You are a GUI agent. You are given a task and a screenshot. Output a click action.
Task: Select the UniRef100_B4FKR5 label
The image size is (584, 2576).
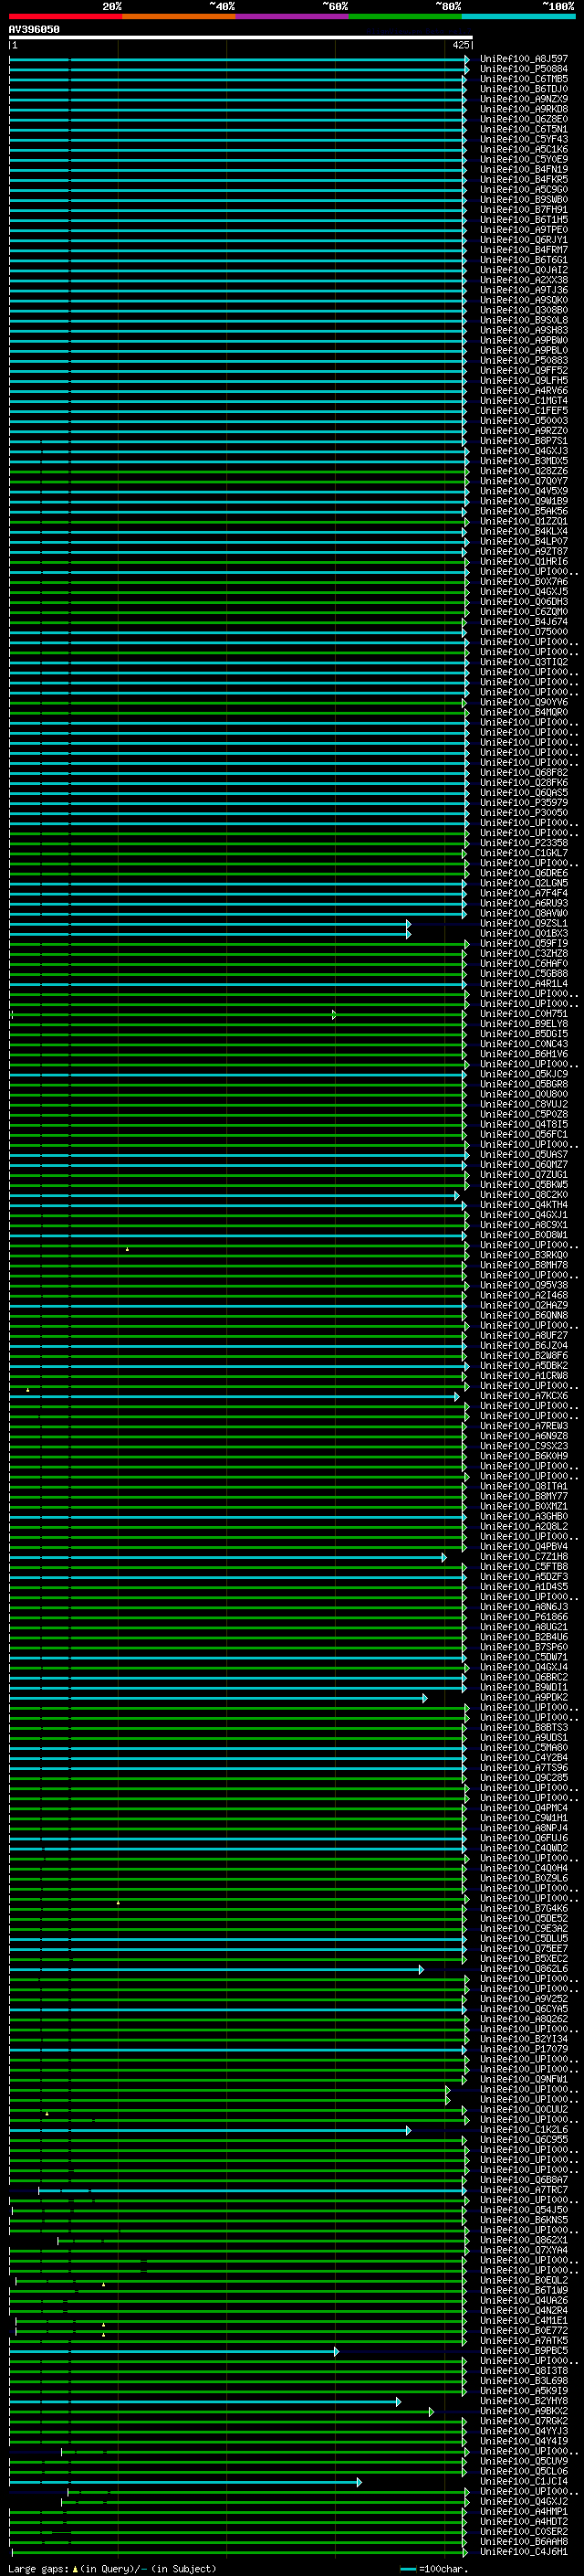(524, 179)
